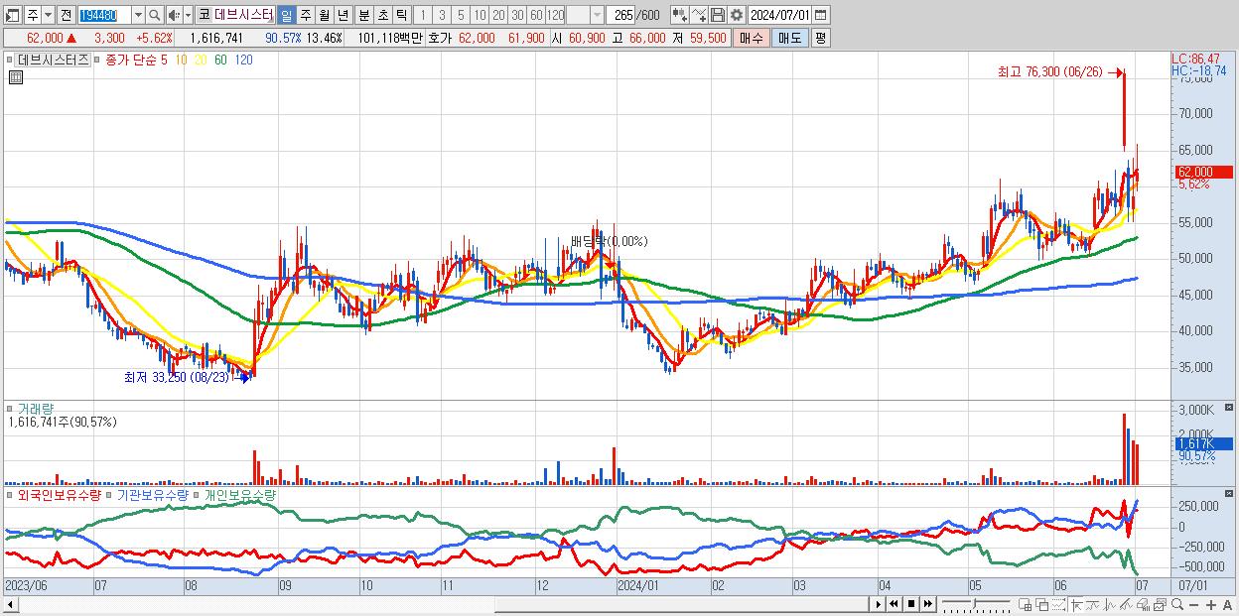Screen dimensions: 1239x616
Task: Select the 월 monthly chart period
Action: pos(324,15)
